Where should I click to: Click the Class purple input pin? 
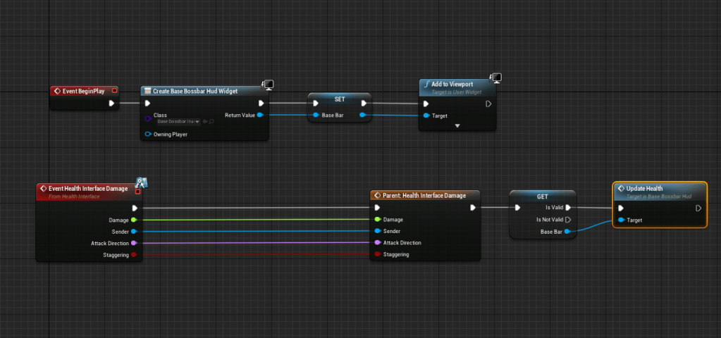[147, 118]
